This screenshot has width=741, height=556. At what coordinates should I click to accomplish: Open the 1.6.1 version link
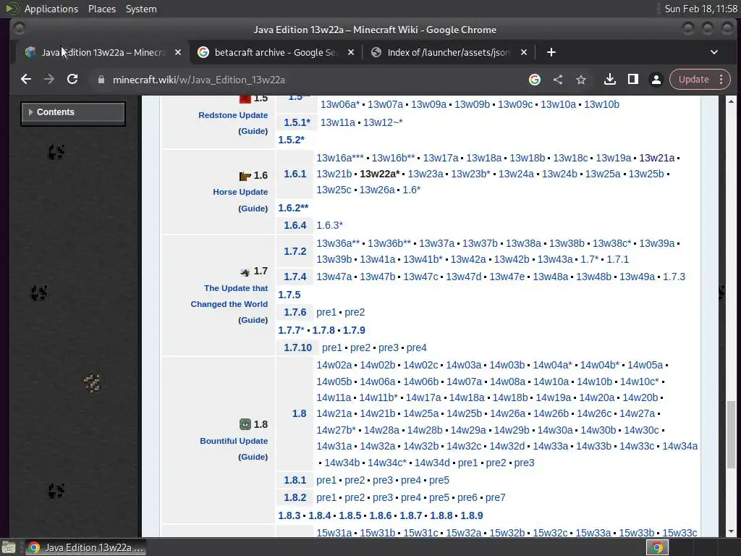(295, 174)
